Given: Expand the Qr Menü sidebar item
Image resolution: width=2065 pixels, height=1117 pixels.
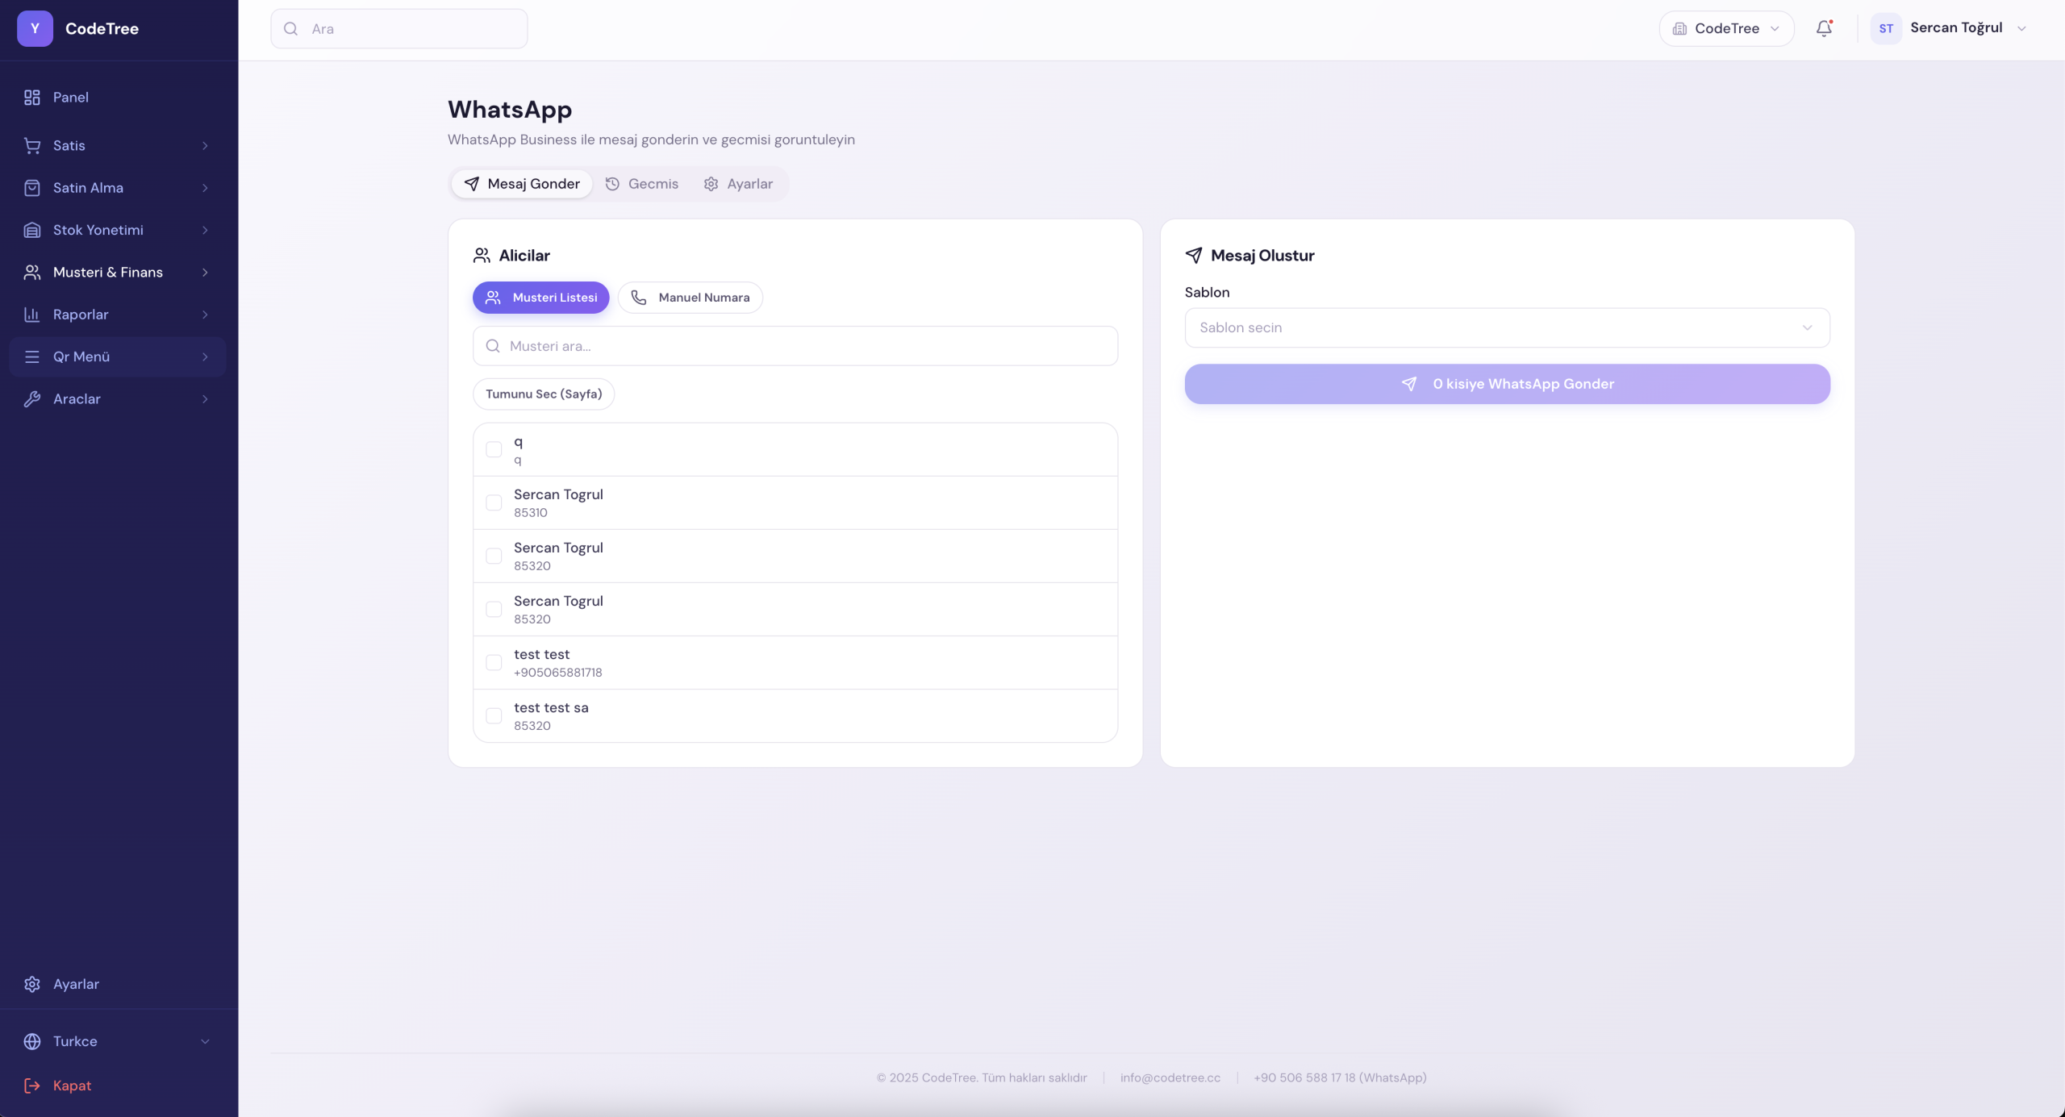Looking at the screenshot, I should (x=118, y=356).
